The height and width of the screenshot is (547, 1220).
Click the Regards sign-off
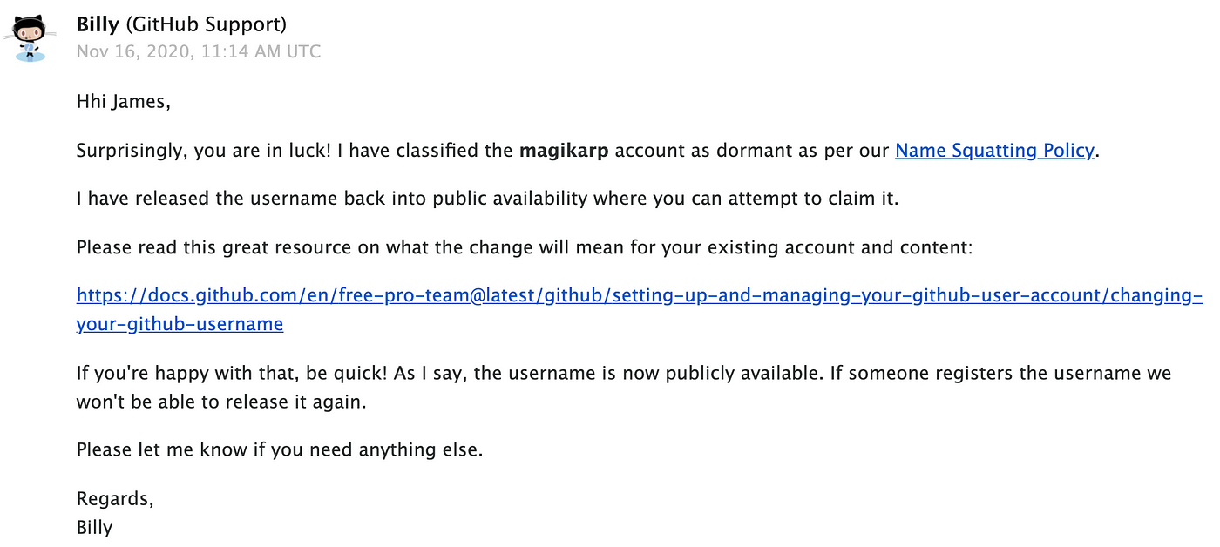[x=115, y=499]
